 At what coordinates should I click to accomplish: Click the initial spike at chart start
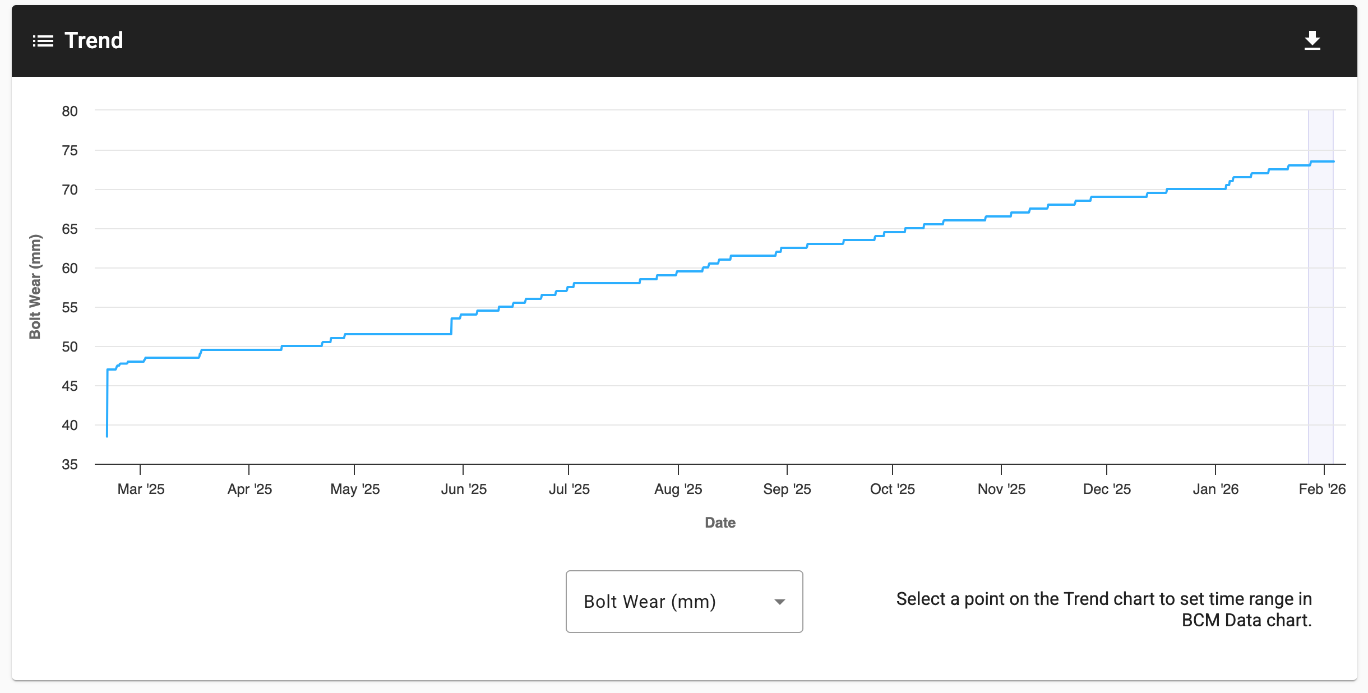tap(107, 403)
